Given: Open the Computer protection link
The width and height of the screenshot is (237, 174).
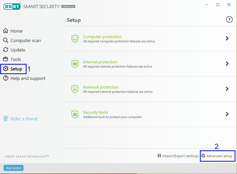Looking at the screenshot, I should click(x=102, y=37).
